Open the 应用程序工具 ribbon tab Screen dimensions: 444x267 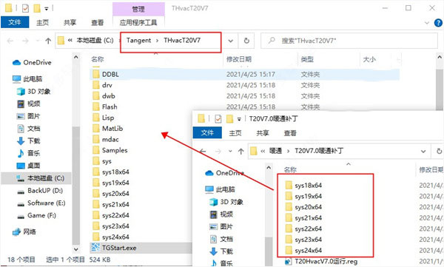[138, 22]
